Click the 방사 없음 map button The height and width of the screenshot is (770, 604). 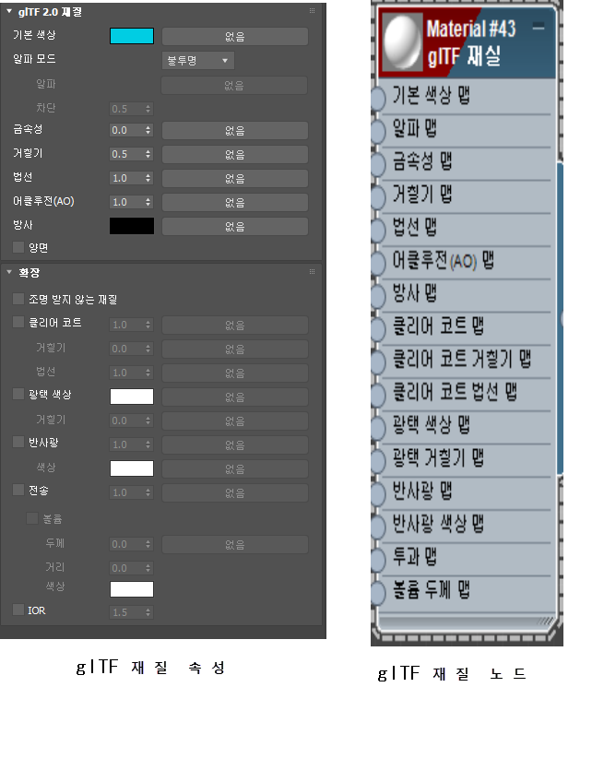pyautogui.click(x=235, y=226)
